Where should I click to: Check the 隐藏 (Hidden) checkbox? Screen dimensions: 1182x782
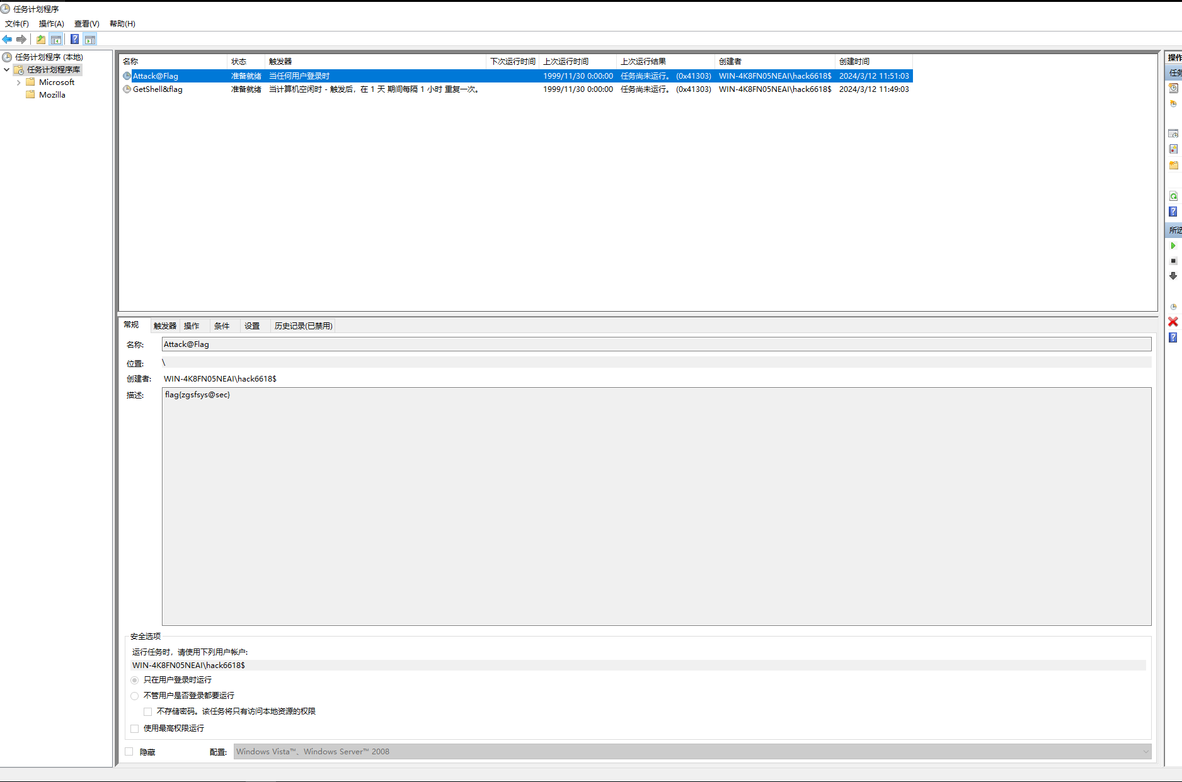129,752
